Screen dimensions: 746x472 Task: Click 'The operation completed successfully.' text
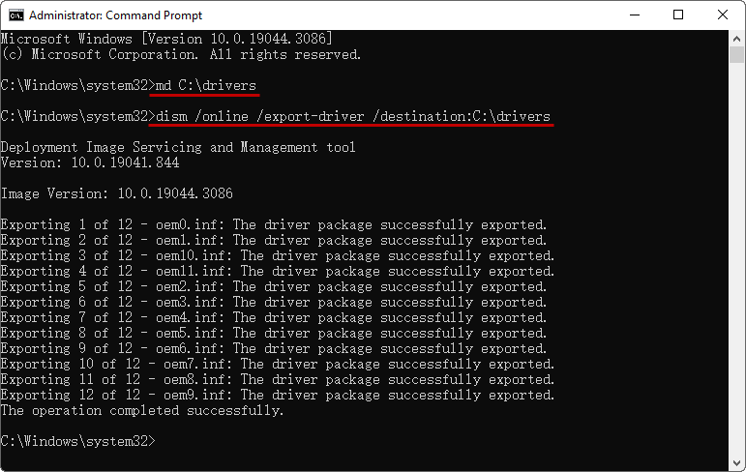coord(142,411)
